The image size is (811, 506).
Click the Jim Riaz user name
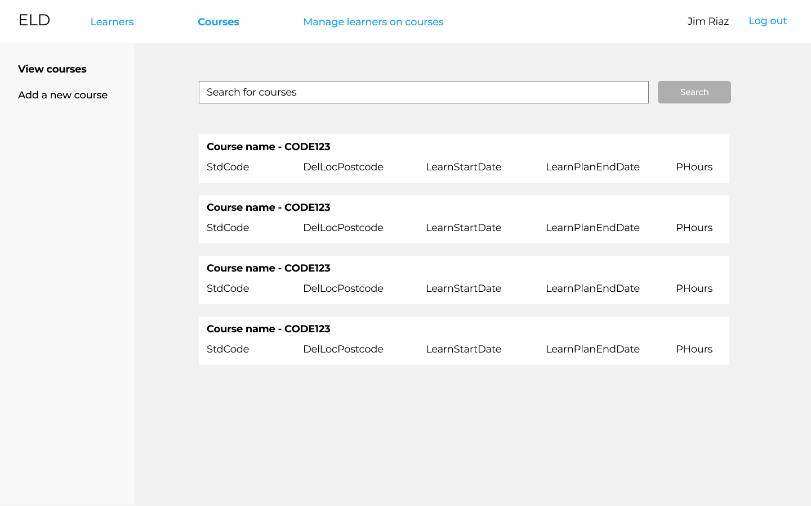coord(708,21)
